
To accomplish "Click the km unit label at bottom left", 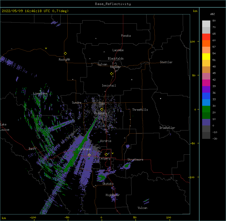I will pos(4,218).
